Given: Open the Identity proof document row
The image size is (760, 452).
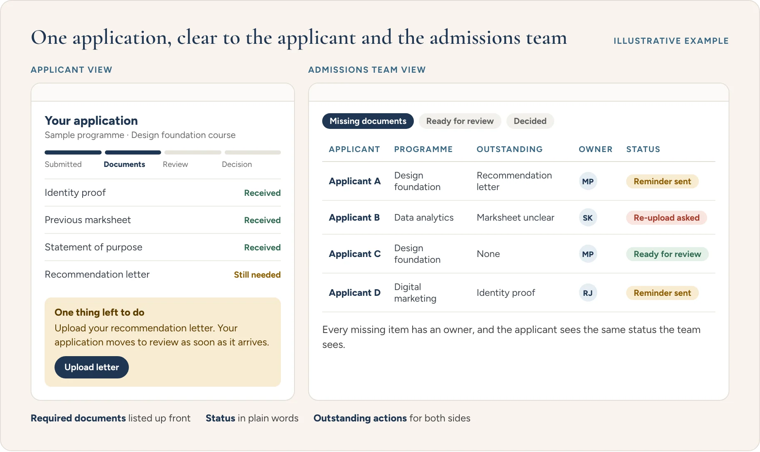Looking at the screenshot, I should point(163,193).
